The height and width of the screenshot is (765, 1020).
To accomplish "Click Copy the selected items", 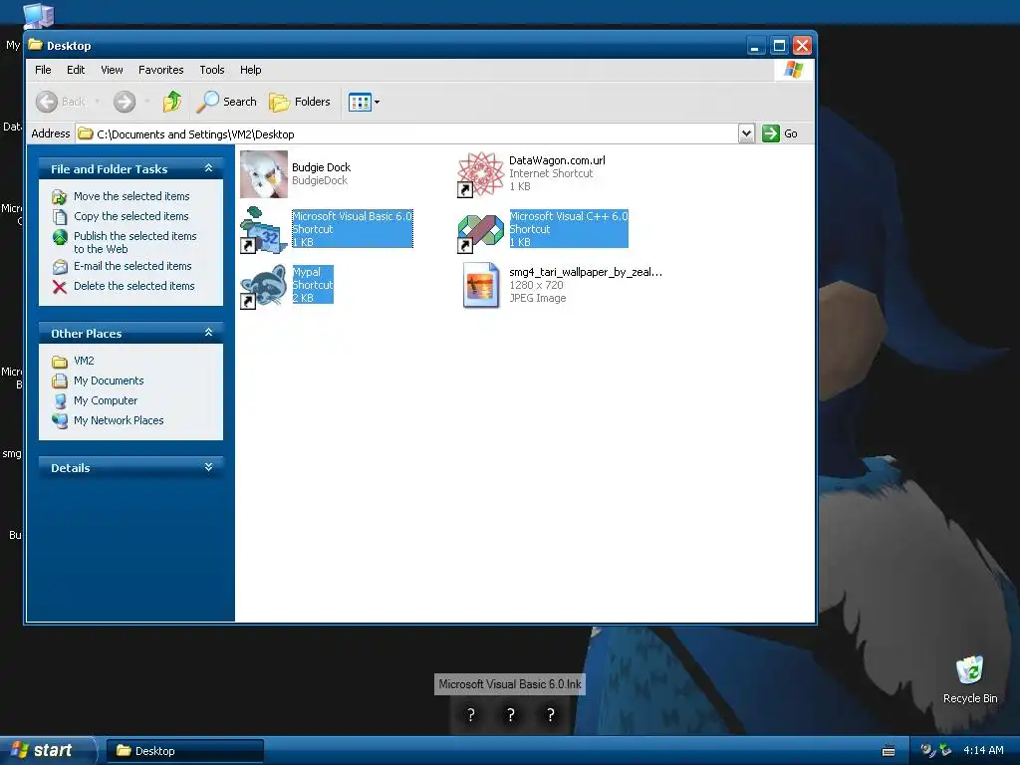I will click(x=130, y=216).
